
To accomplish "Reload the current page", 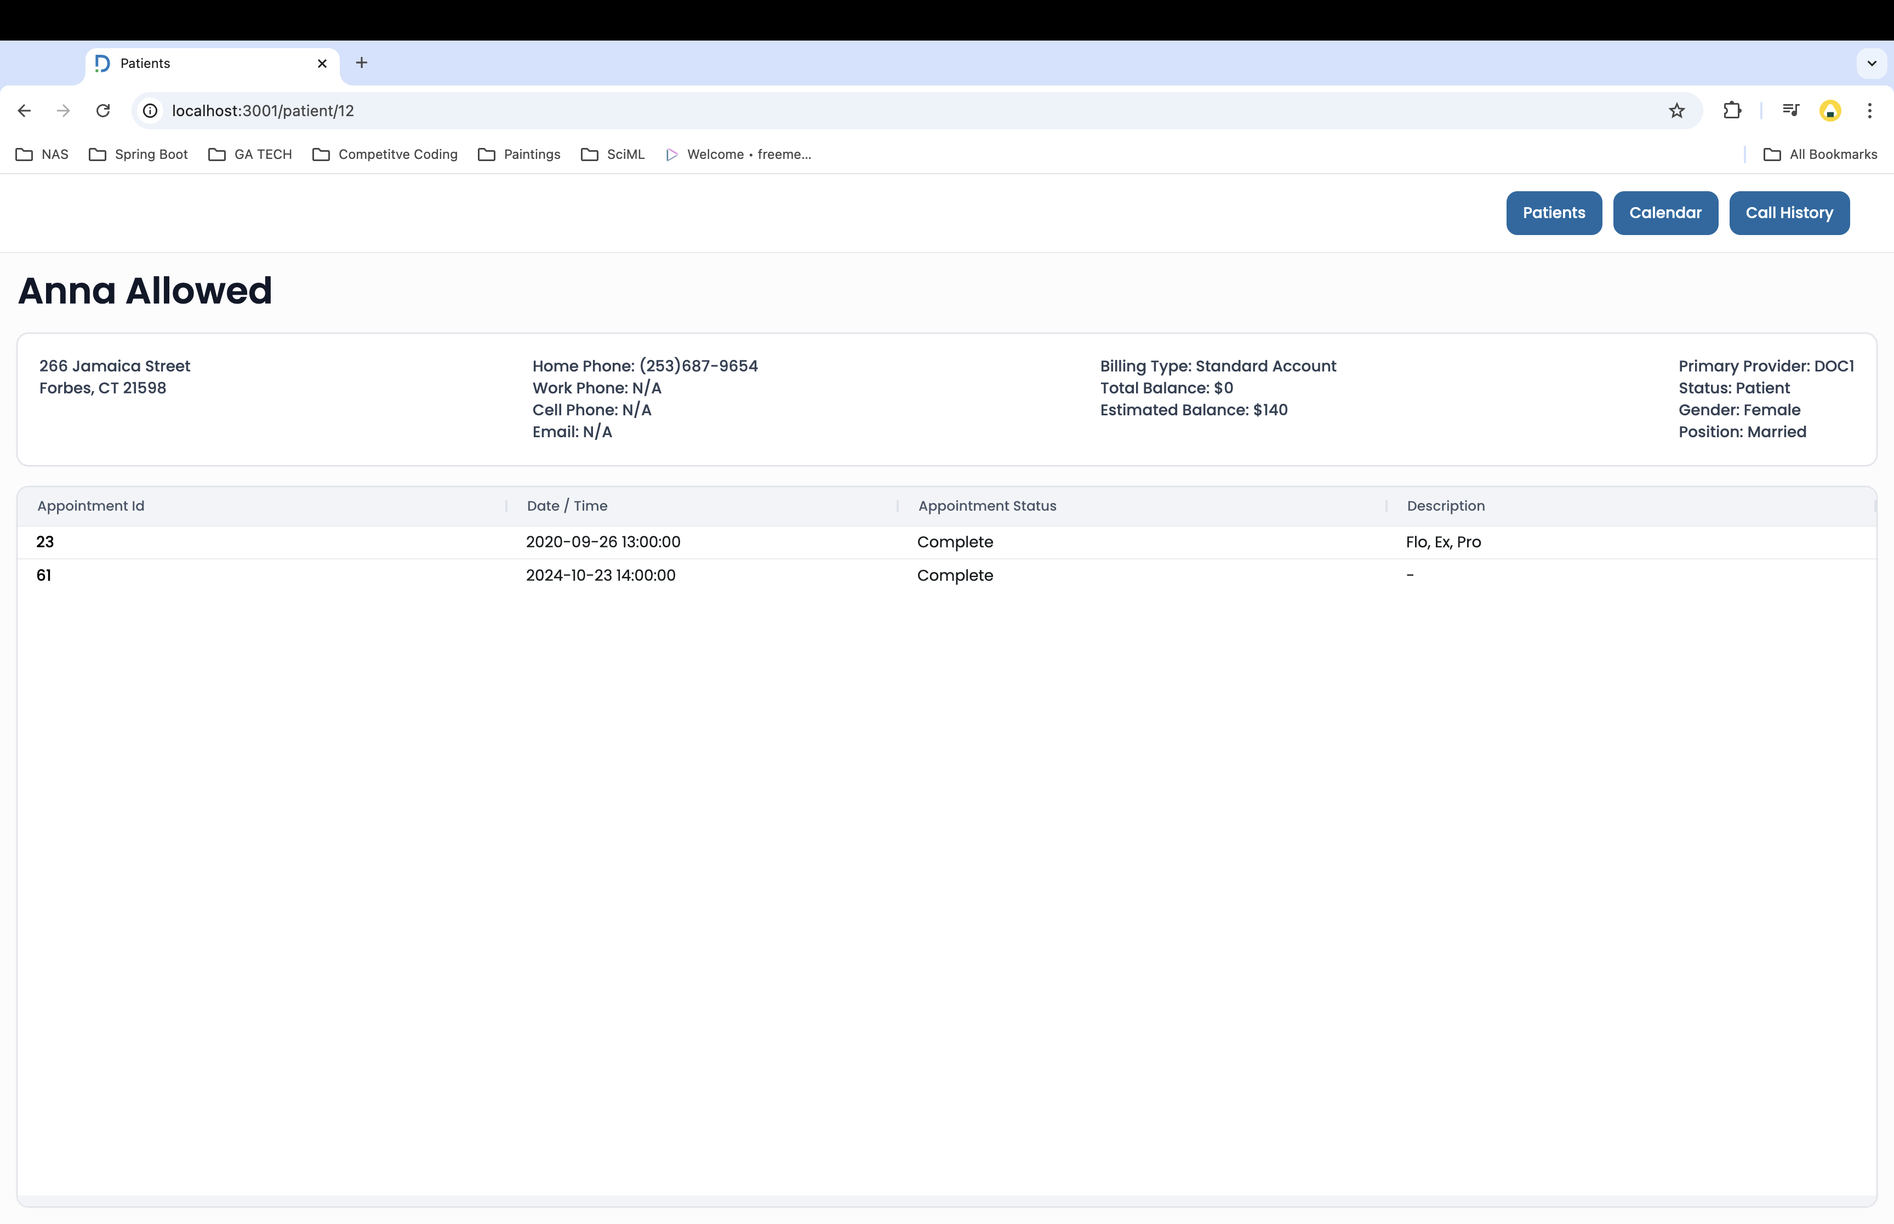I will click(102, 111).
